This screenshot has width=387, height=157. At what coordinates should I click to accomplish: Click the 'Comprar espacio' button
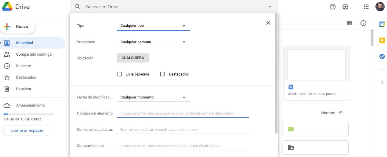point(27,130)
